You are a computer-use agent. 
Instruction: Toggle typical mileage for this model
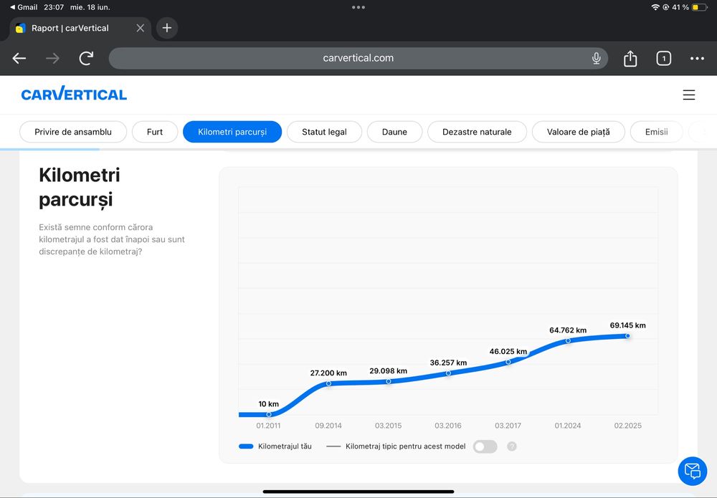click(485, 446)
